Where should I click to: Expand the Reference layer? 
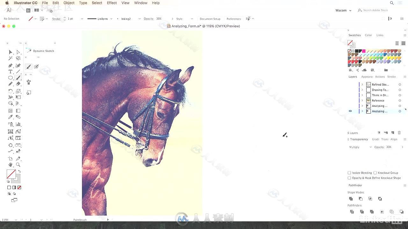point(362,101)
